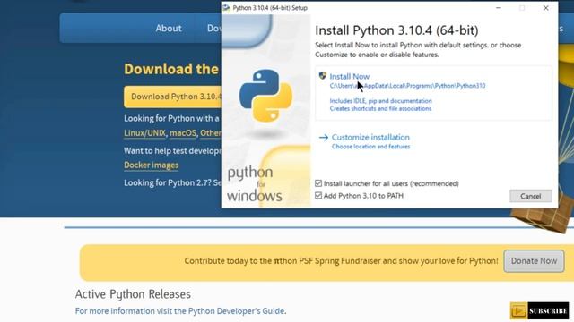Cancel the Python setup
The height and width of the screenshot is (322, 574).
531,196
